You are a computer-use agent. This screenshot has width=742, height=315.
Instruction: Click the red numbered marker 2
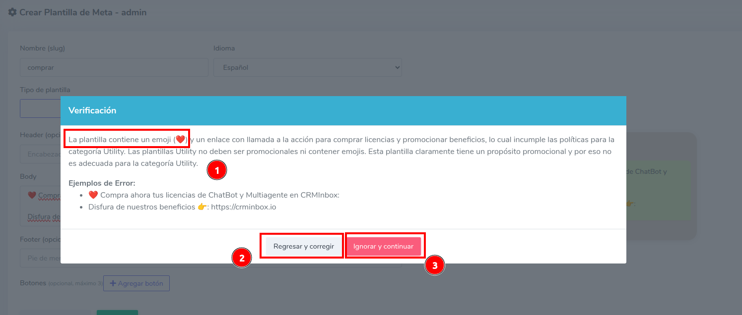coord(242,258)
